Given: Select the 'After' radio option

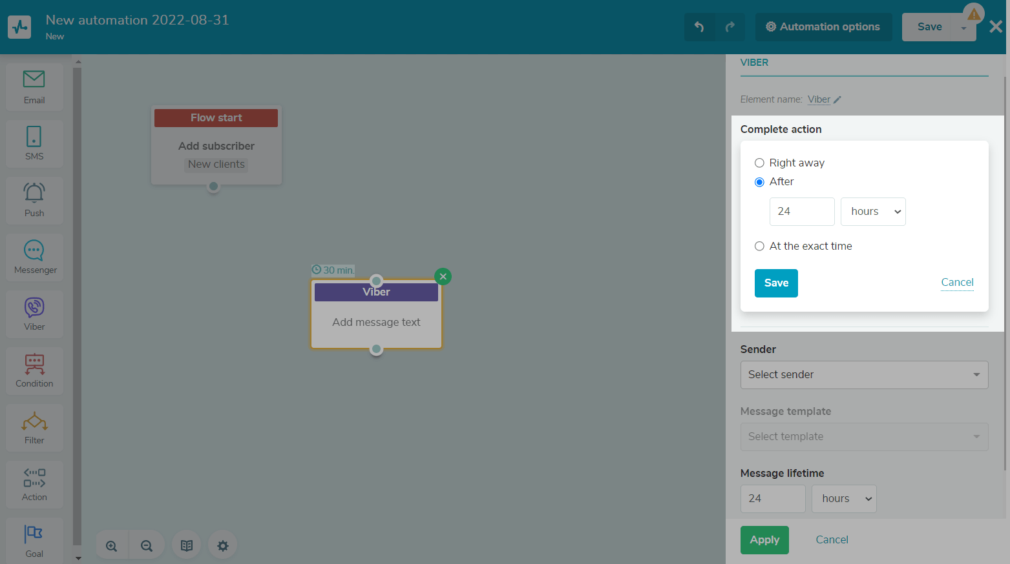Looking at the screenshot, I should [x=759, y=182].
